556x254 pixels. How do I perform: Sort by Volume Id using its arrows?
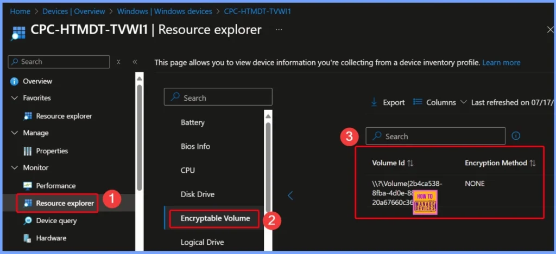(410, 163)
